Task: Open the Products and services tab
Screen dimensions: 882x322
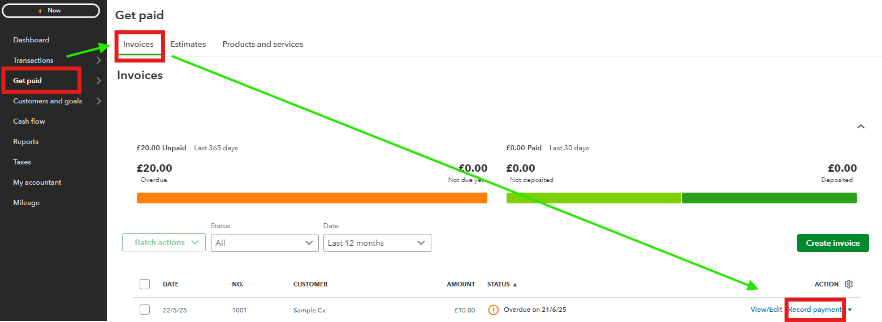Action: coord(262,44)
